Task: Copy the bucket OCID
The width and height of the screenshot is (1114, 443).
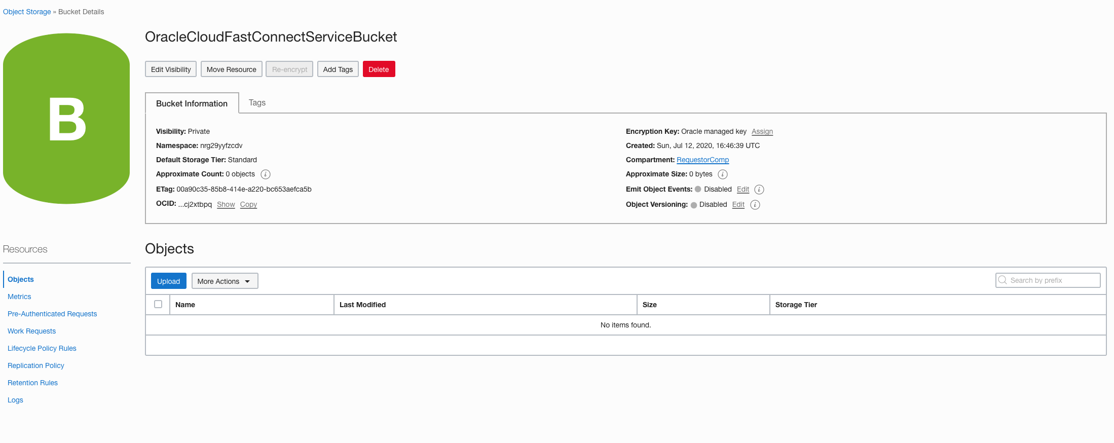Action: [248, 204]
